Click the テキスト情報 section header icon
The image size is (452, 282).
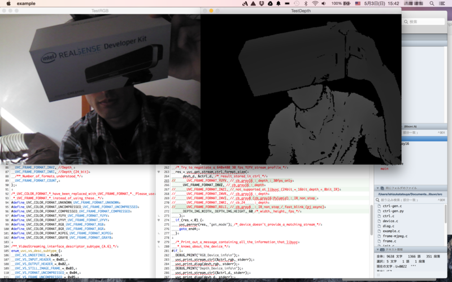383,249
